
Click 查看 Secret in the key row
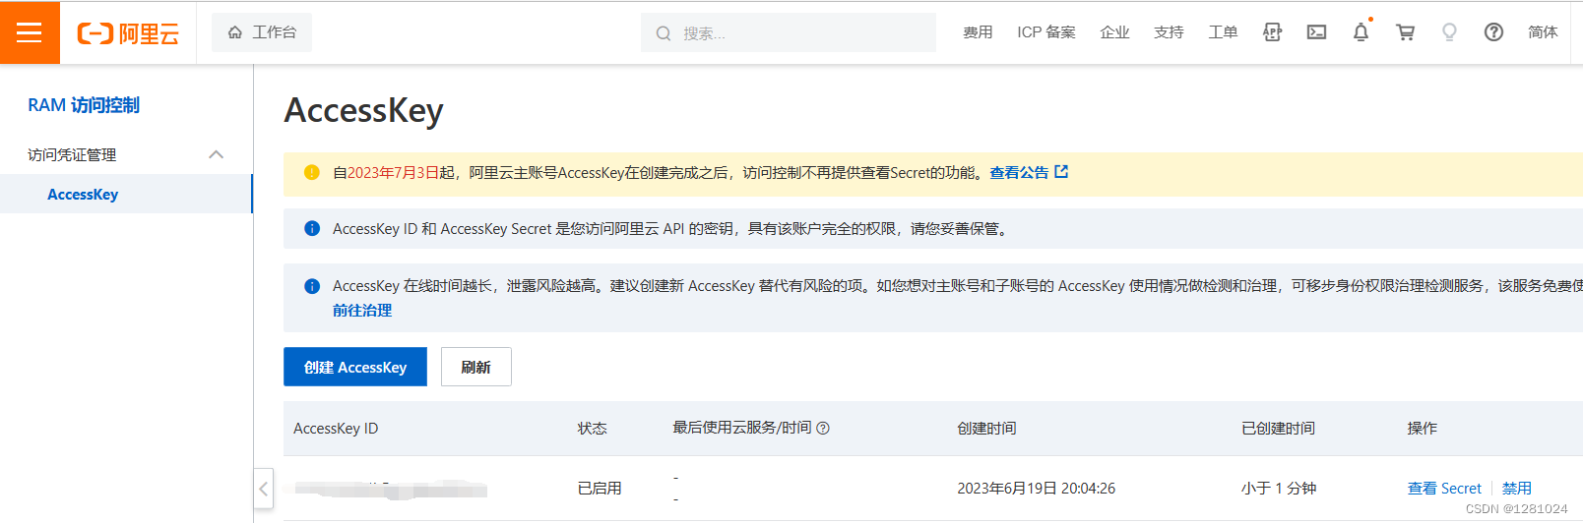coord(1444,489)
